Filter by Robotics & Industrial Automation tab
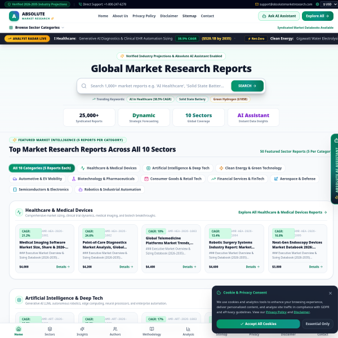338x338 pixels. pyautogui.click(x=109, y=189)
